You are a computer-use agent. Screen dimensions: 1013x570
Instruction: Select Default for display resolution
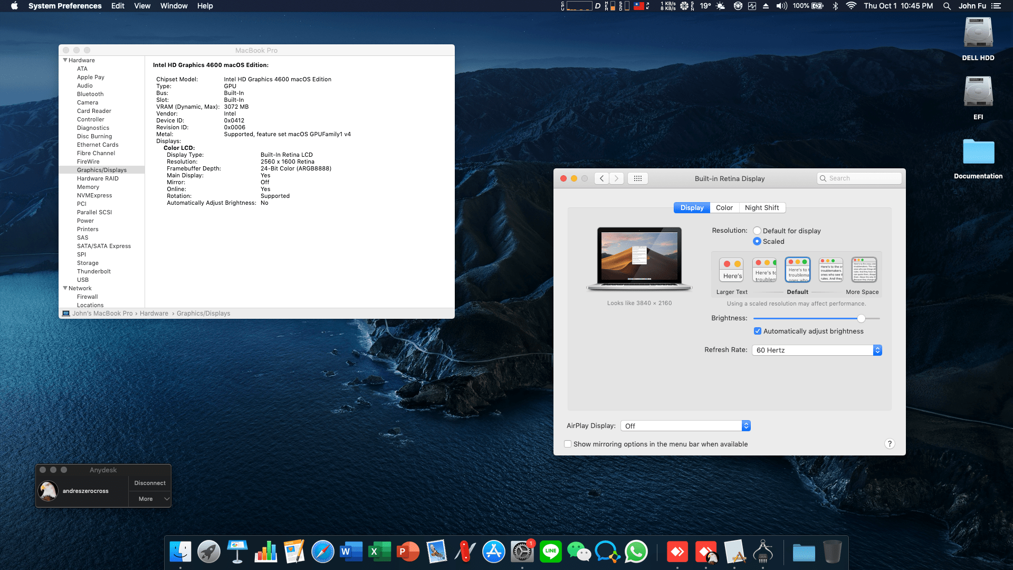tap(757, 231)
